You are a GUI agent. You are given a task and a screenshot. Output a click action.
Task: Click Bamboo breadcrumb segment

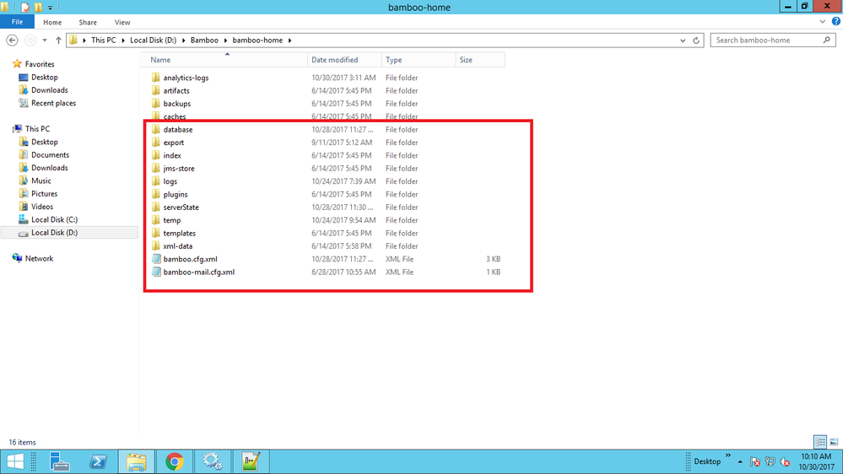204,40
